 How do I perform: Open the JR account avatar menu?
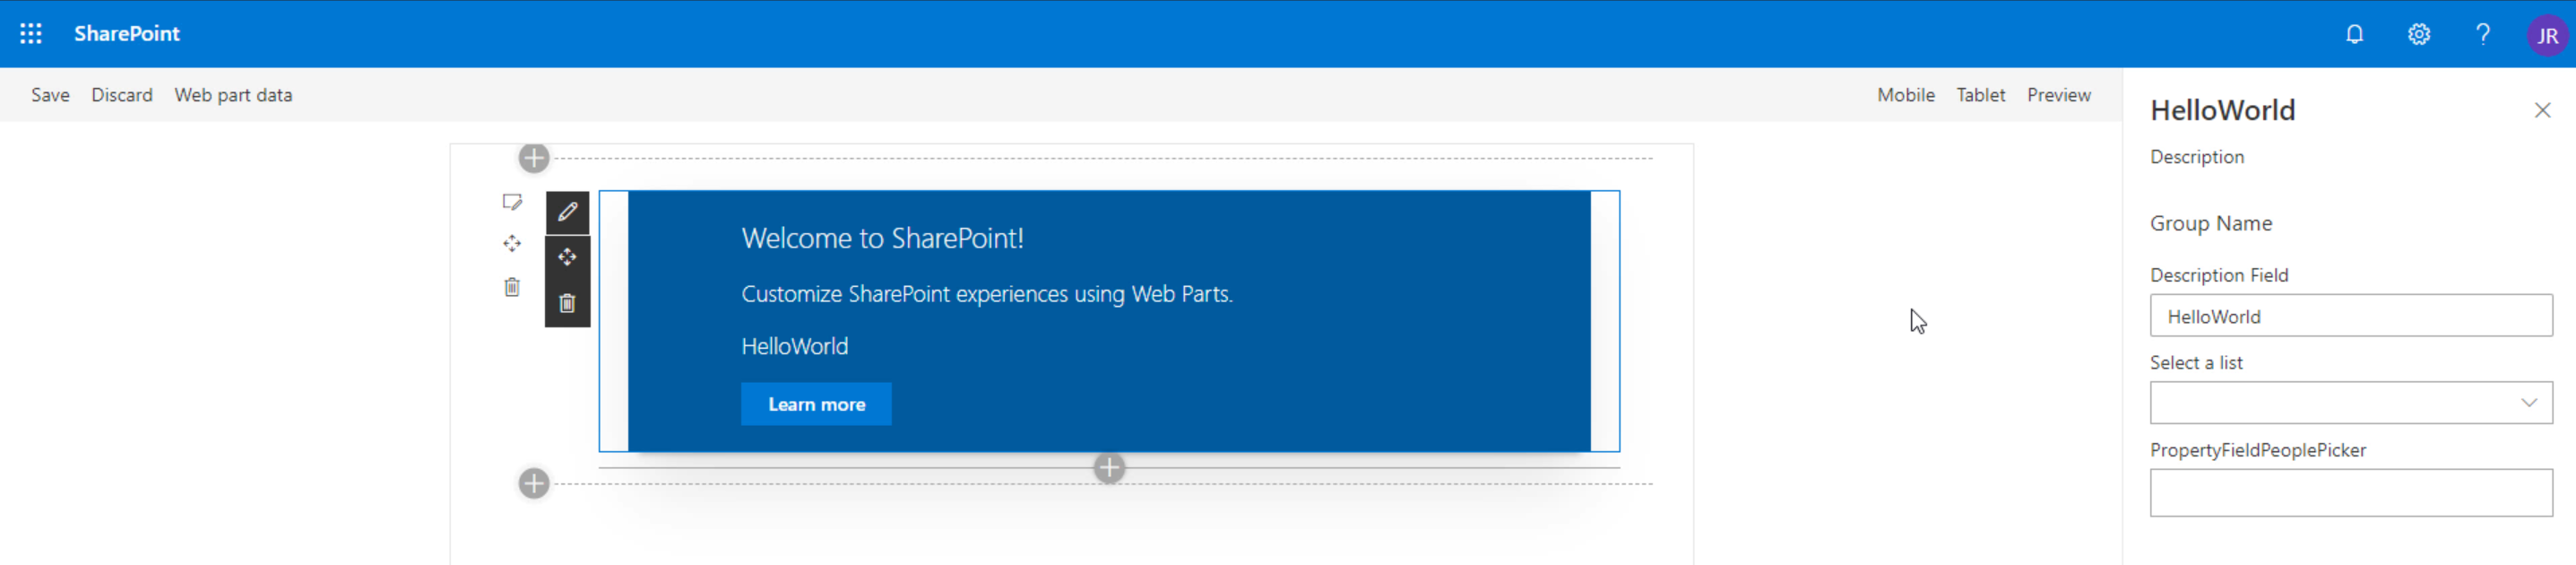(x=2546, y=35)
